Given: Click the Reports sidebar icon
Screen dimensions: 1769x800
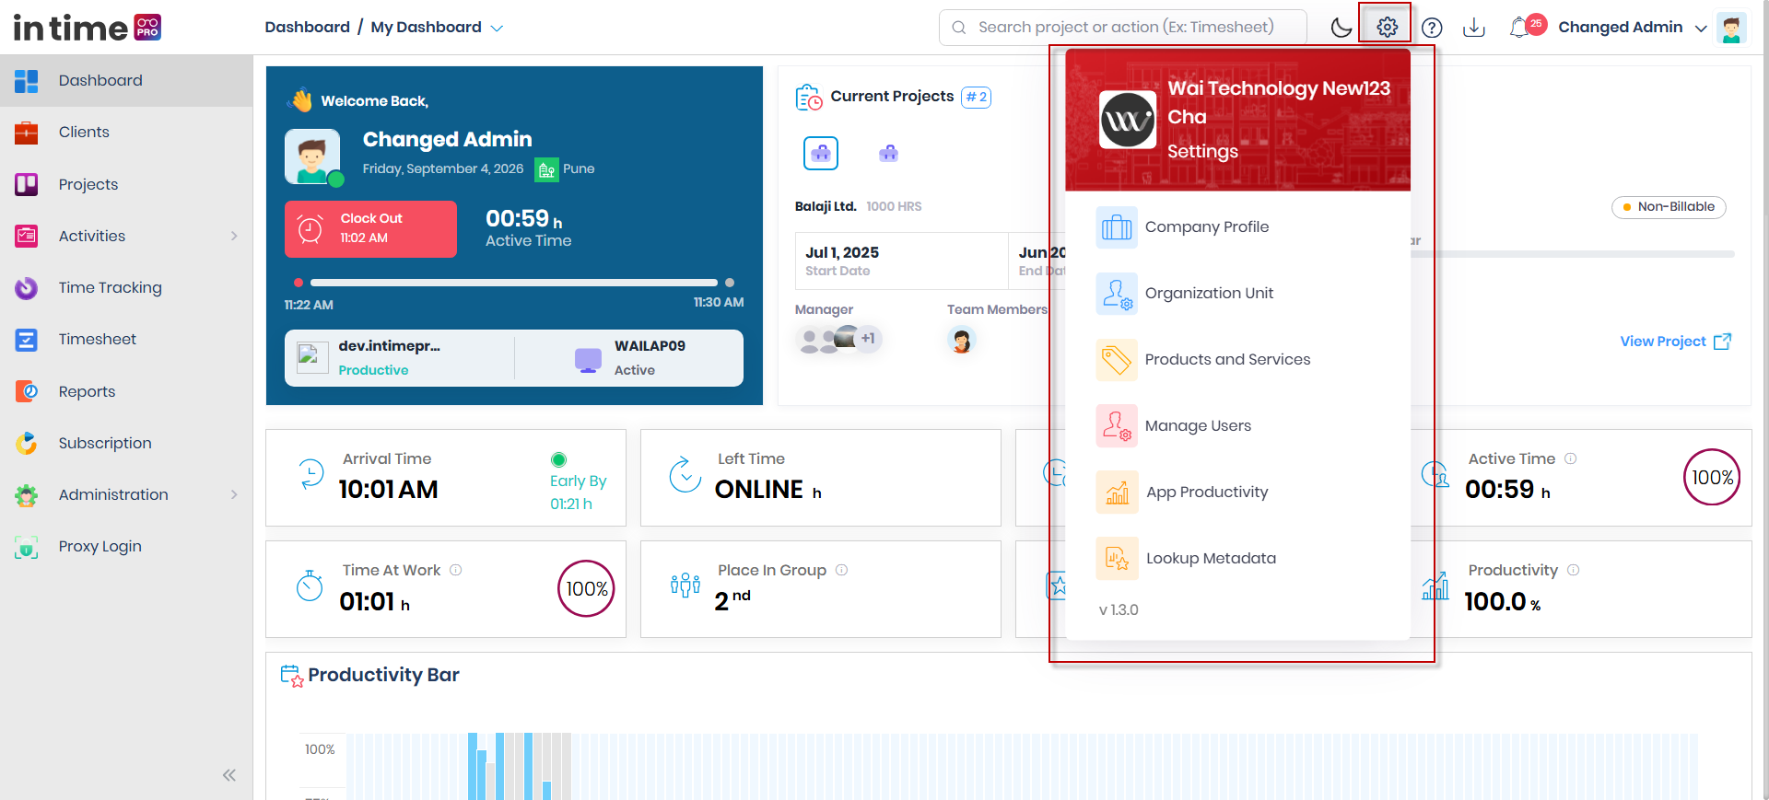Looking at the screenshot, I should (27, 391).
